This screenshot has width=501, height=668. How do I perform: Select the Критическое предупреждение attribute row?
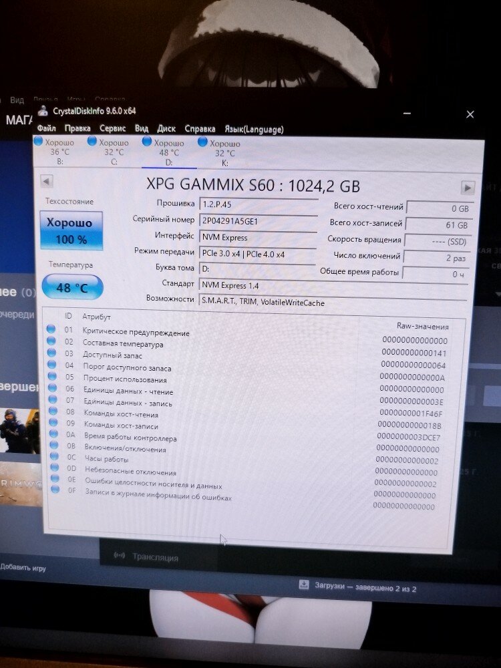[247, 335]
